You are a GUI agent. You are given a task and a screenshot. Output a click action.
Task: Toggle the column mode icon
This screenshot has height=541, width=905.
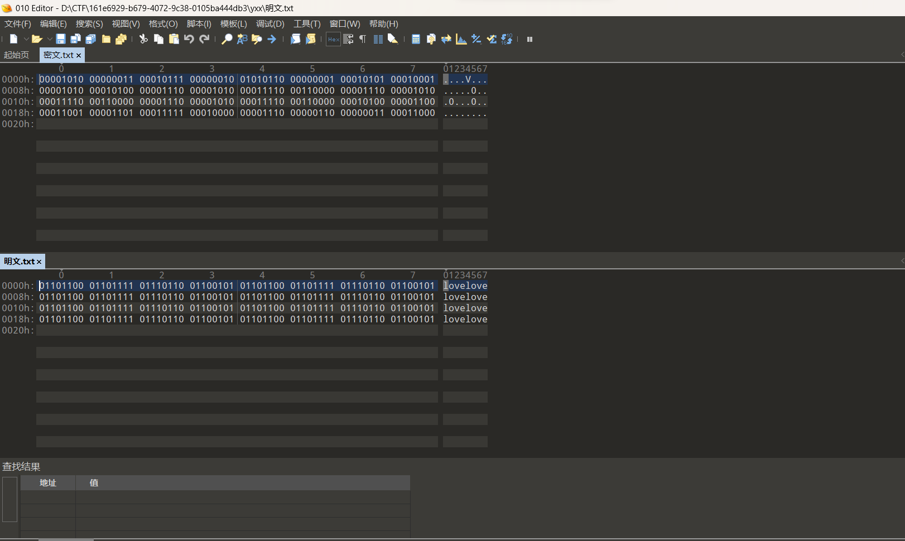click(378, 39)
